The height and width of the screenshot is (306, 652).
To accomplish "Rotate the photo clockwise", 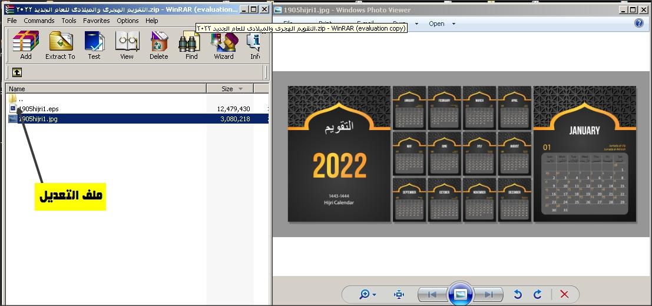I will point(538,294).
